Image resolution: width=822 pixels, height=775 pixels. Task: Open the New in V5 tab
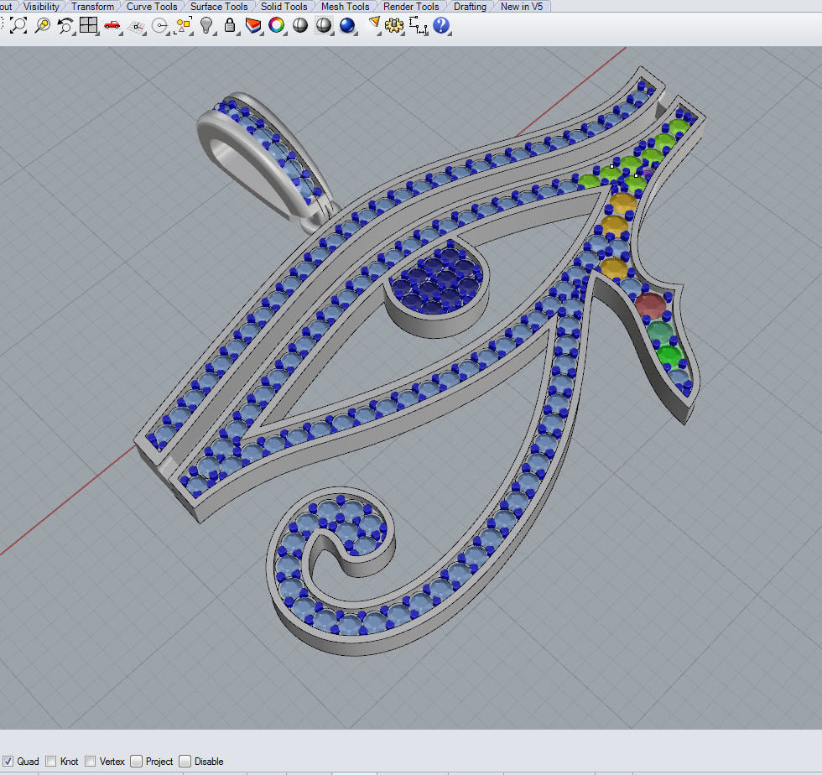[x=522, y=7]
